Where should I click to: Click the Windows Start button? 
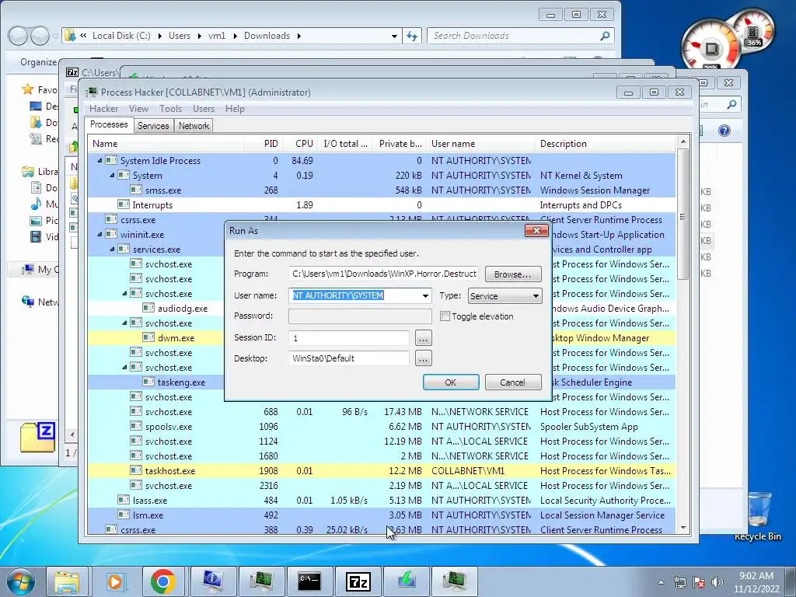pyautogui.click(x=20, y=581)
